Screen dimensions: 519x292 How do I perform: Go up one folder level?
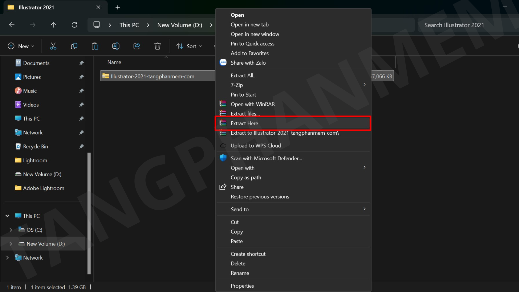(53, 25)
